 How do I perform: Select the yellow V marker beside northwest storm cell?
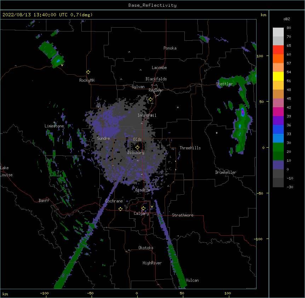(x=62, y=65)
